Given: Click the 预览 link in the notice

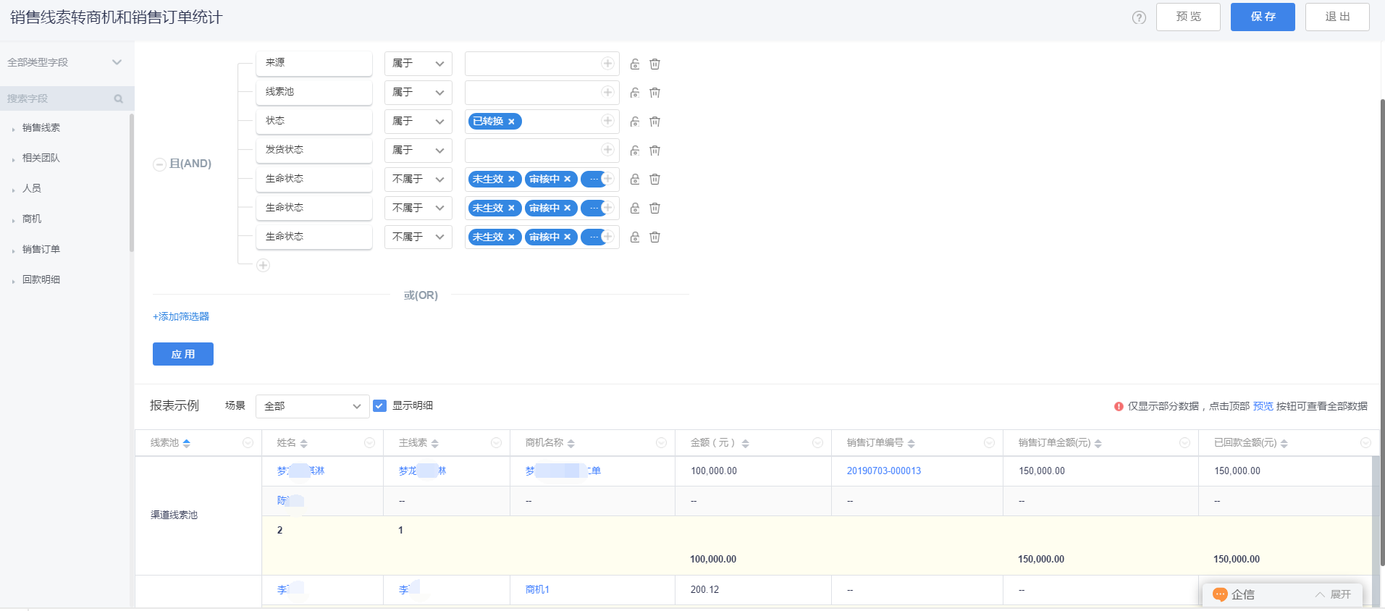Looking at the screenshot, I should pos(1263,406).
